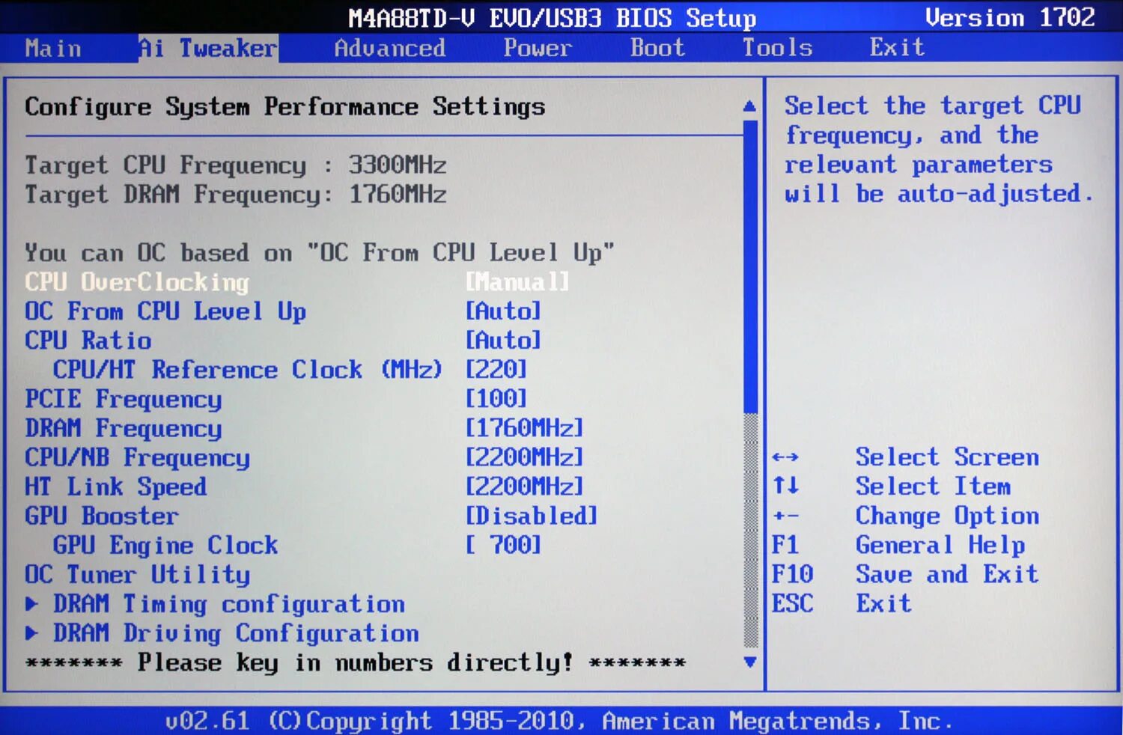The image size is (1123, 735).
Task: Click the 'Select the target CPU' help description
Action: coord(939,150)
